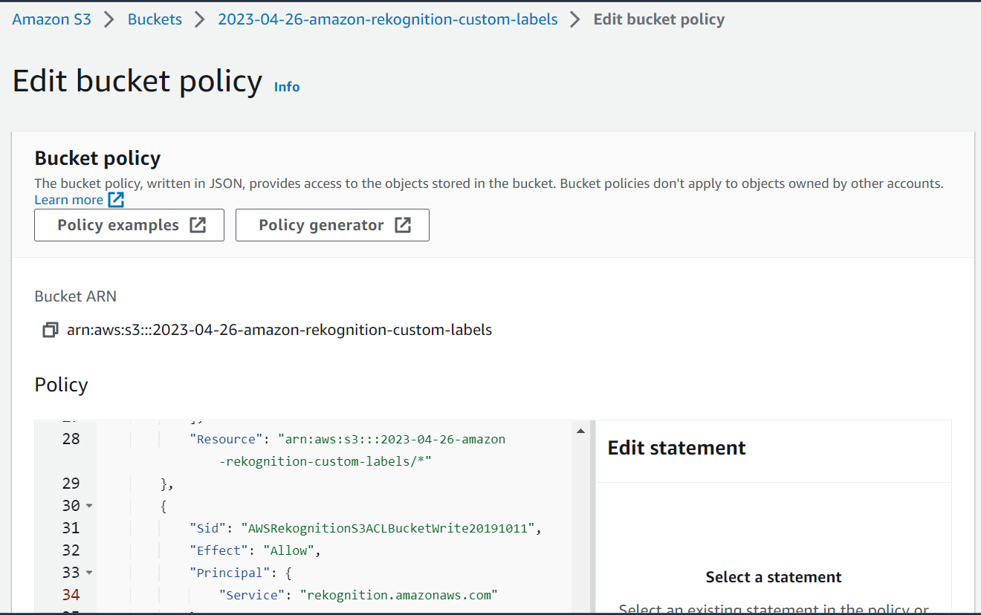Click the "arn:aws:s3:::2023-04-26-amazon" resource value
981x615 pixels.
coord(392,439)
